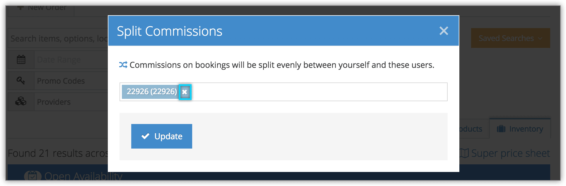
Task: Open the Super price sheet link
Action: coord(505,153)
